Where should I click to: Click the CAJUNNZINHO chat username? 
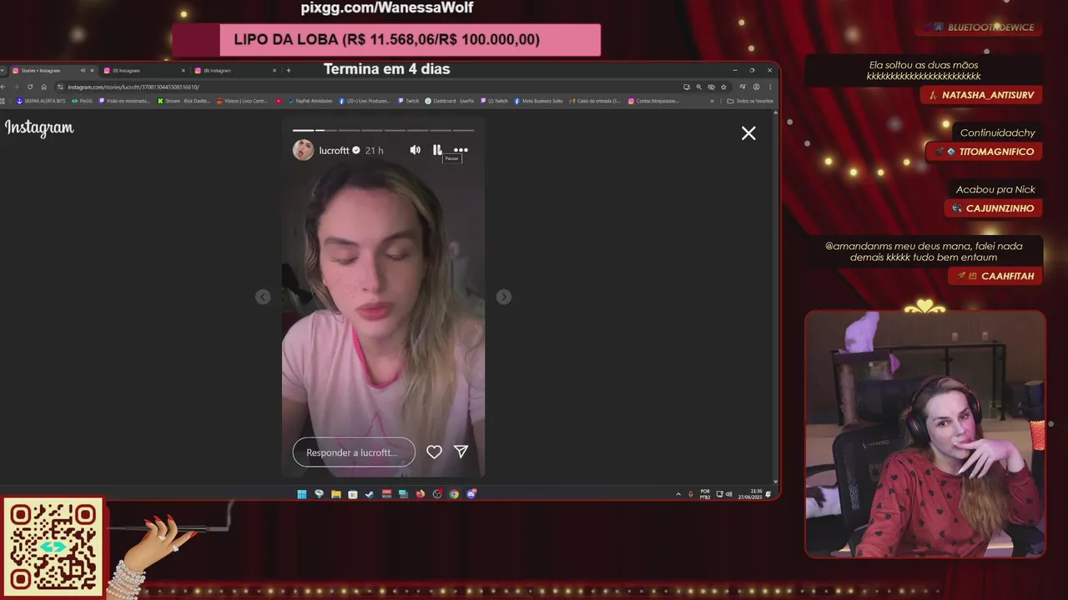1000,208
